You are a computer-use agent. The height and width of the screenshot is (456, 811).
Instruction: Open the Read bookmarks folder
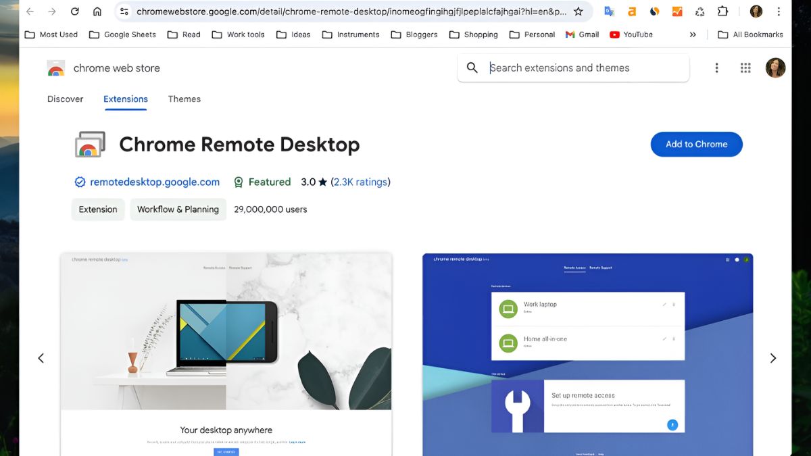[x=184, y=34]
